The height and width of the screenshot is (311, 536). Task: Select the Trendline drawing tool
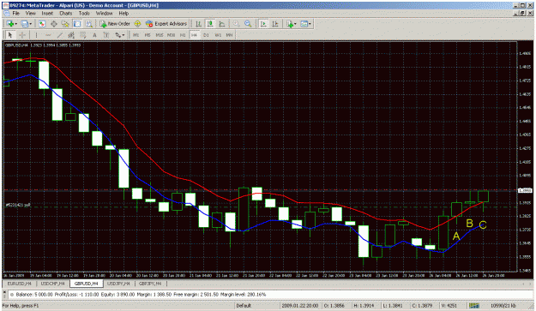tap(59, 35)
